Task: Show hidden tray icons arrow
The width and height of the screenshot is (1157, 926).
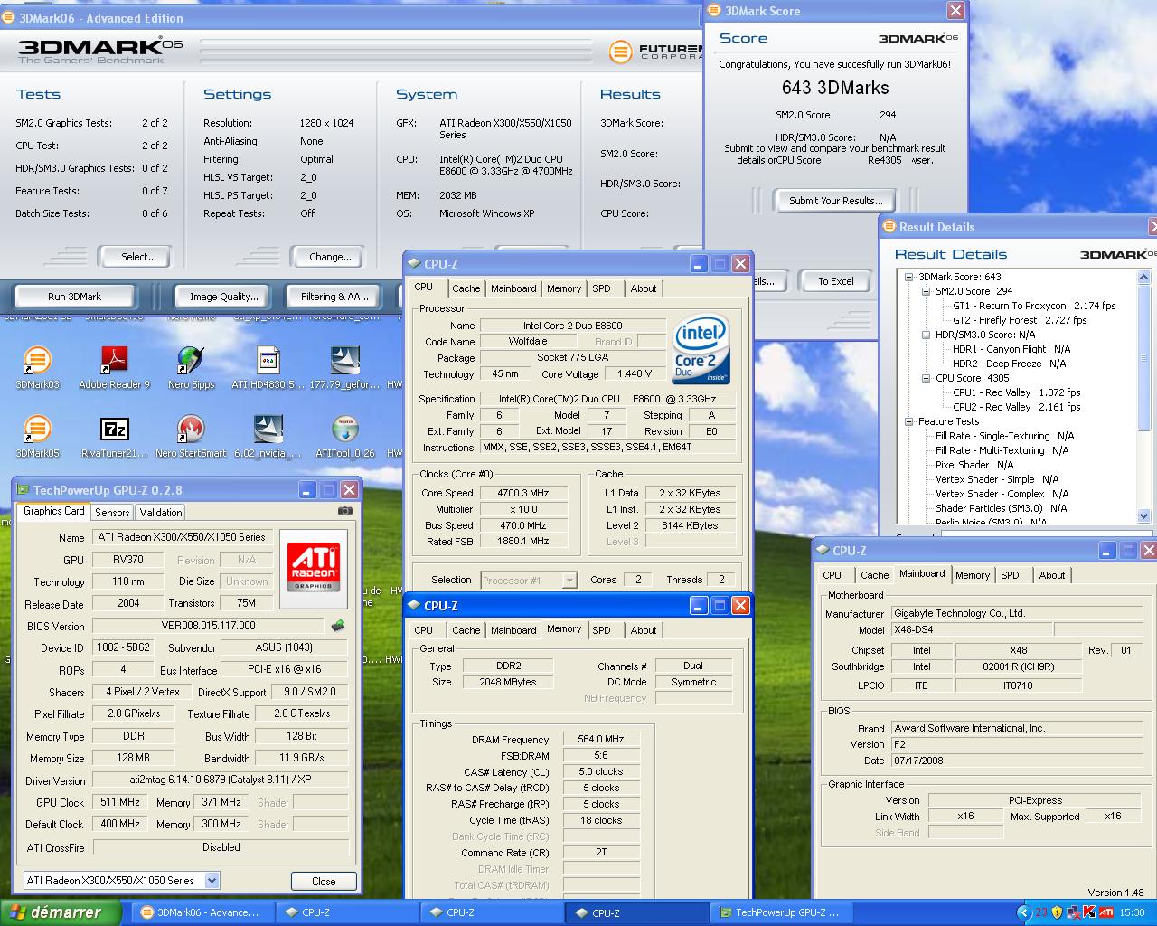Action: (x=1024, y=912)
